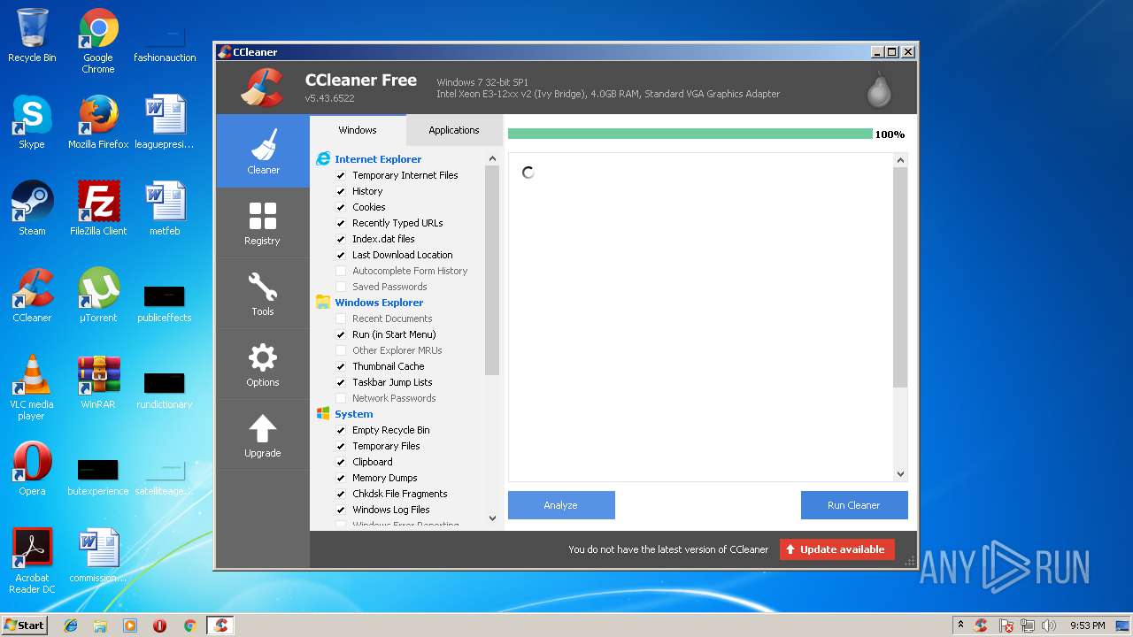1133x637 pixels.
Task: Open the metfeb Word document
Action: (x=165, y=209)
